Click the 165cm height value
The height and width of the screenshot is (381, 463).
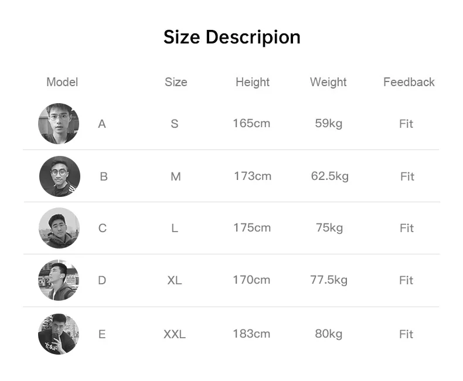coord(251,124)
